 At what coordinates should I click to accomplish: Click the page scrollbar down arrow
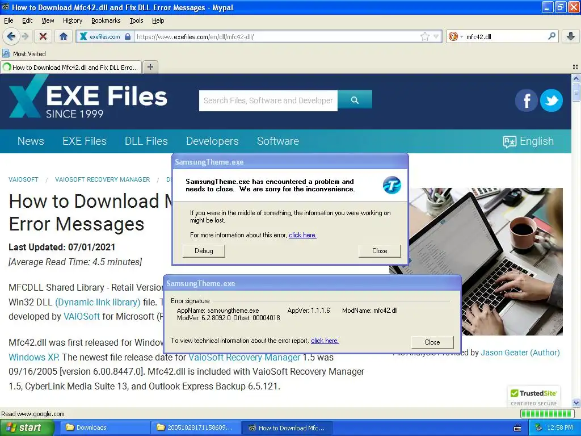(576, 403)
